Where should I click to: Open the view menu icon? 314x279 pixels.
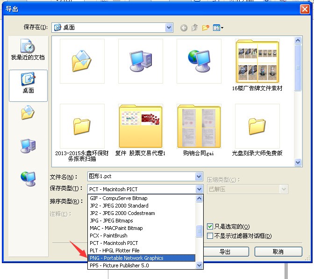click(218, 28)
